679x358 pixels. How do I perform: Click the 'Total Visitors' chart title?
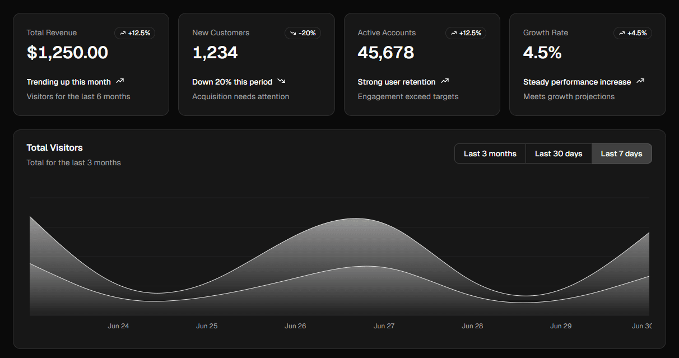click(x=54, y=147)
